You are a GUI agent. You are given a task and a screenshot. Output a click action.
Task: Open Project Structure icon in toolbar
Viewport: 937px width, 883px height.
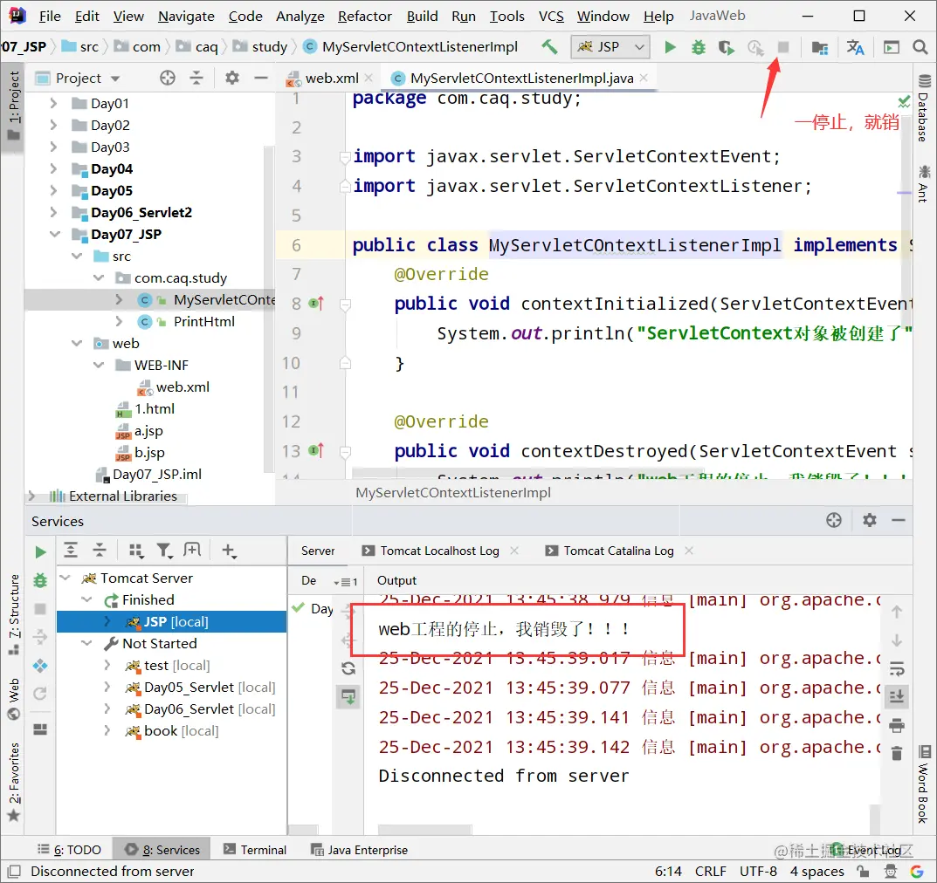(820, 47)
